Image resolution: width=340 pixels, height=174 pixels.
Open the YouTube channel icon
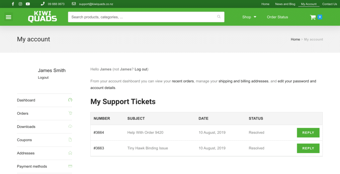(28, 4)
